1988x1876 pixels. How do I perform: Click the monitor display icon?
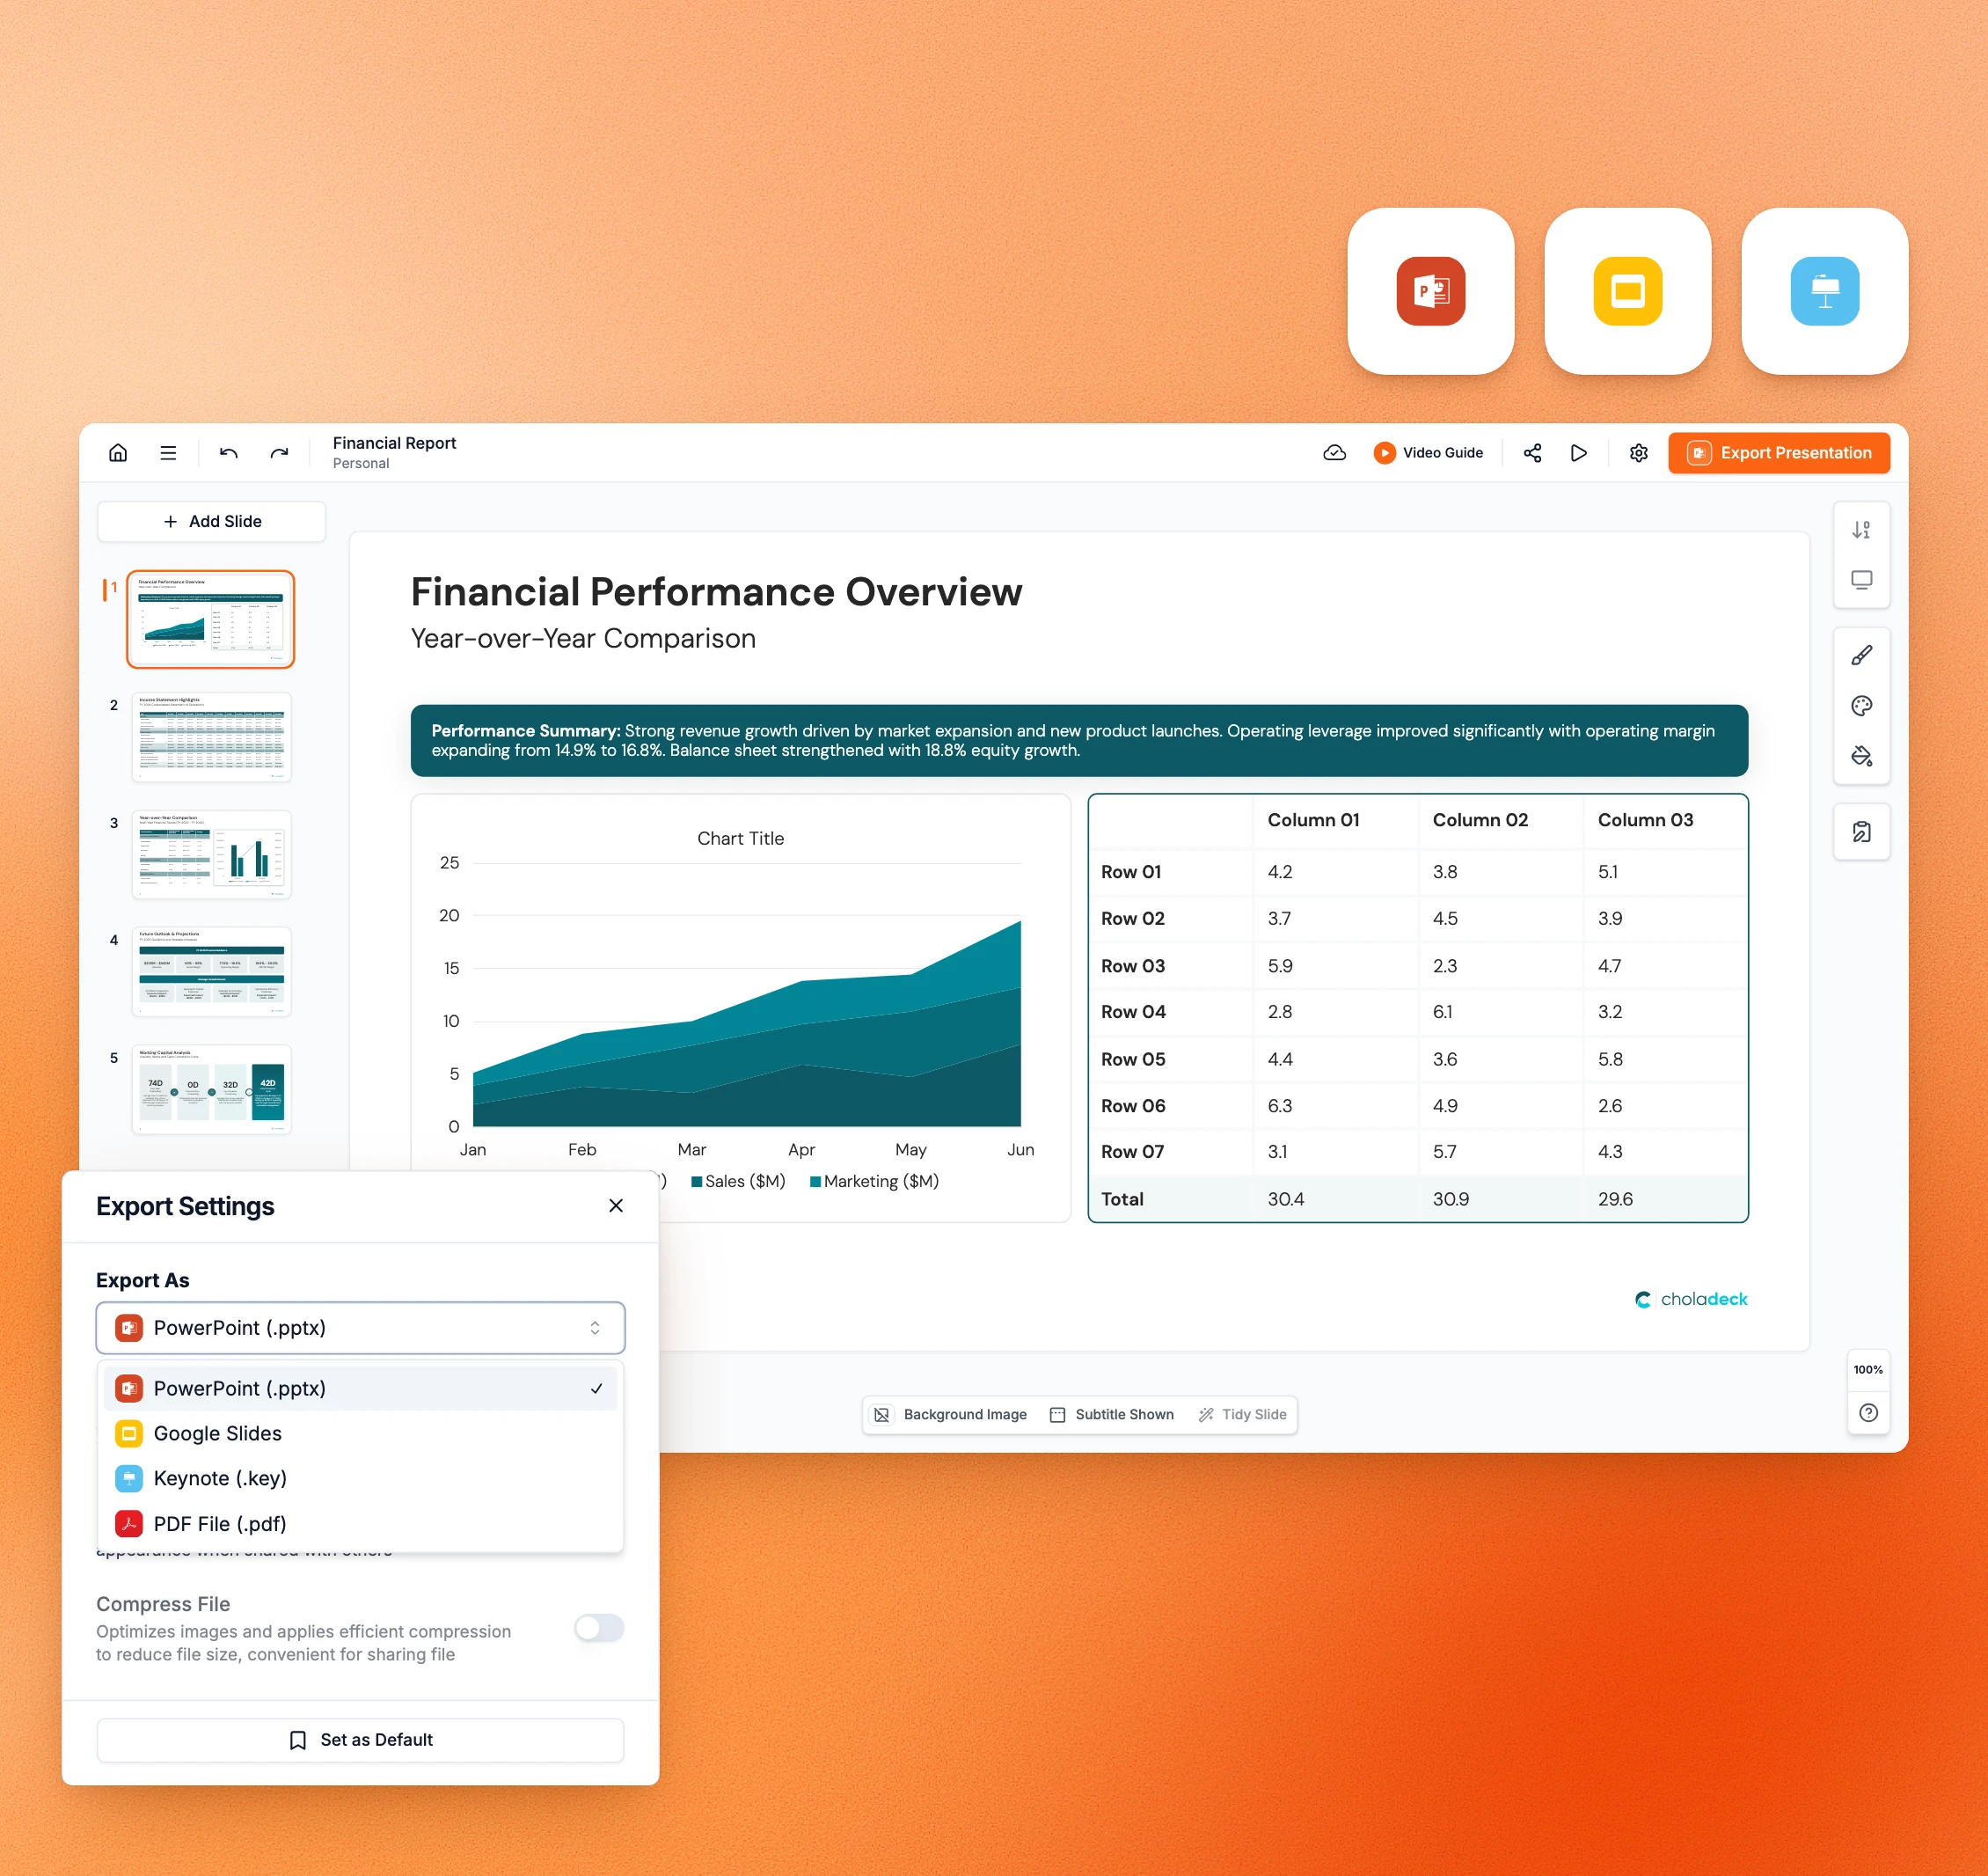click(1861, 580)
